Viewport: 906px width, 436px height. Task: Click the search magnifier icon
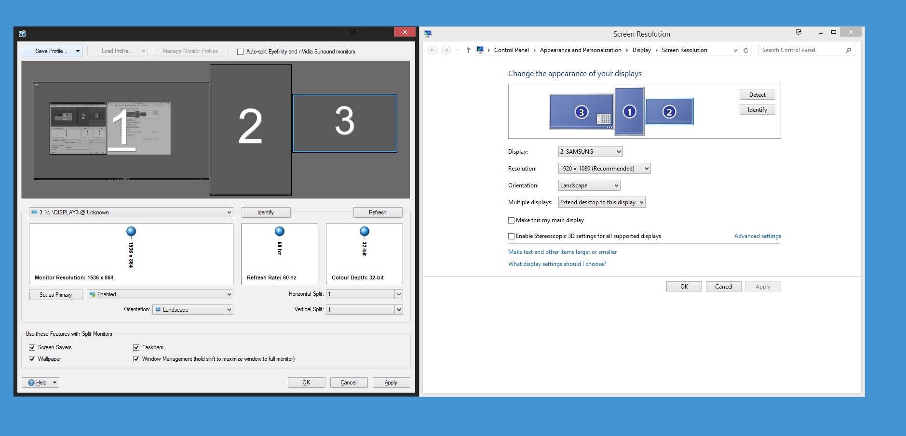coord(848,50)
